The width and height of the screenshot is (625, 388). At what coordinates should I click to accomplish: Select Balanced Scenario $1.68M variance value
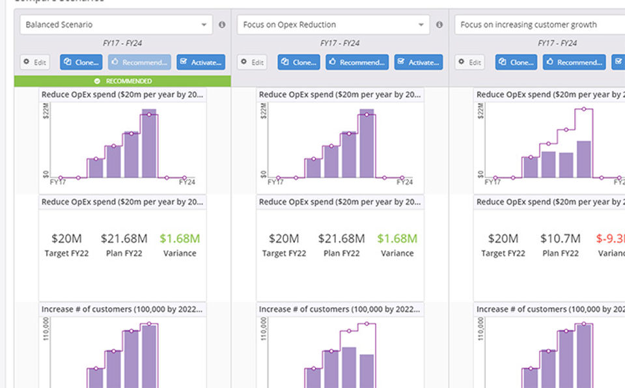click(x=180, y=238)
